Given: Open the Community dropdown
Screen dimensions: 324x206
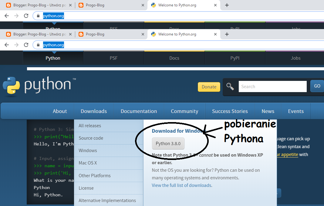Looking at the screenshot, I should 184,111.
